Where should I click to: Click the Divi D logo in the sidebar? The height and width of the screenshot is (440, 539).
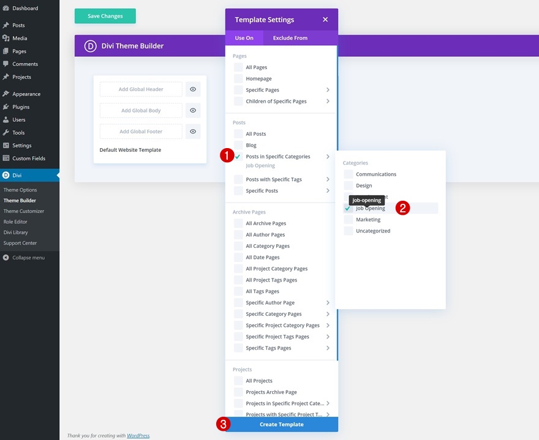click(x=6, y=175)
